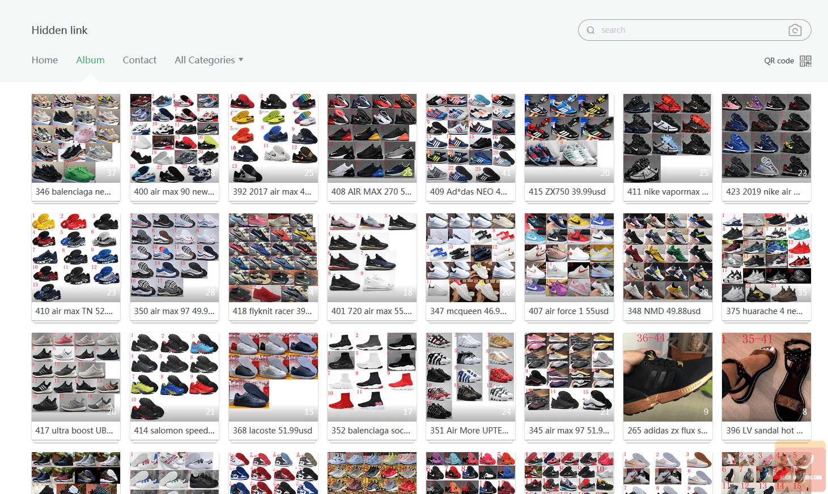Open the 265 adidas zx flux thumbnail
This screenshot has height=494, width=828.
point(668,377)
